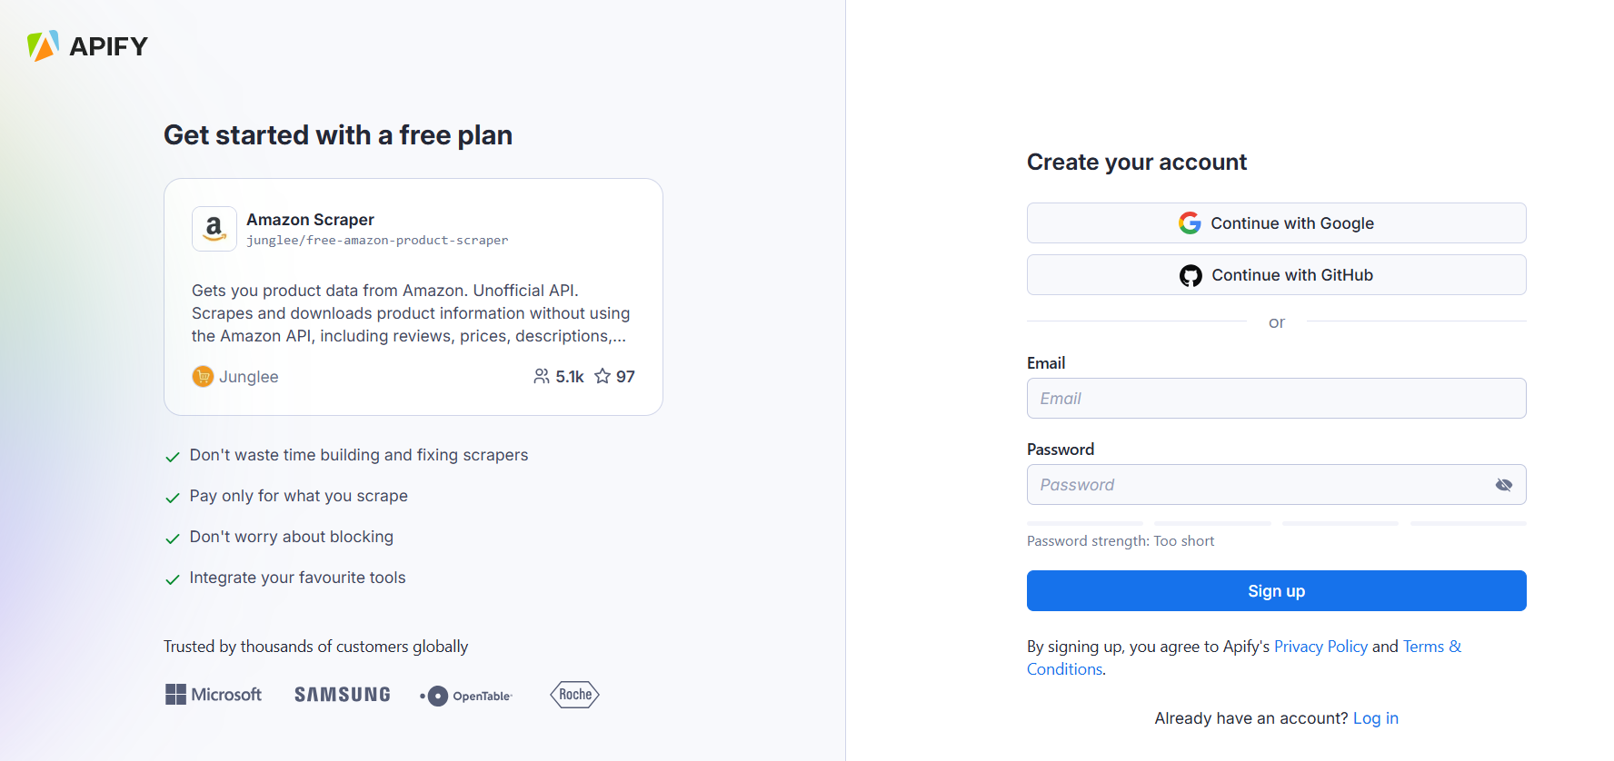Viewport: 1614px width, 761px height.
Task: Click the users count icon showing 5.1k
Action: click(542, 376)
